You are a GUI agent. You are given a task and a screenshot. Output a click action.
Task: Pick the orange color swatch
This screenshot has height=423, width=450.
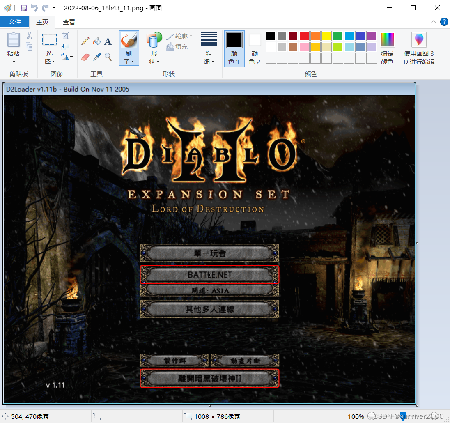[x=315, y=36]
